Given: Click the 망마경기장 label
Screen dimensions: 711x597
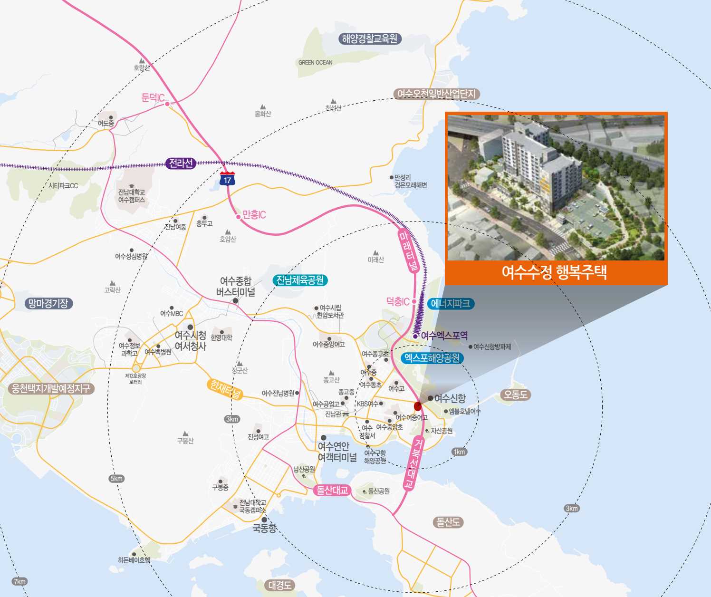Looking at the screenshot, I should [48, 303].
